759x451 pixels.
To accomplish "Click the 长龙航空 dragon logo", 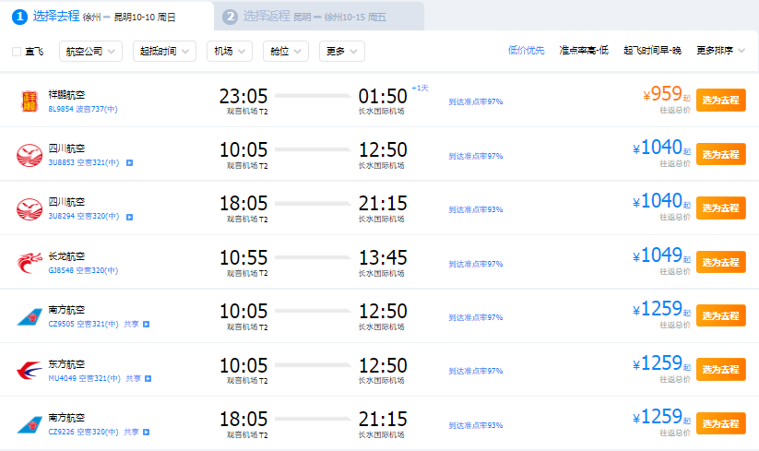I will tap(30, 263).
